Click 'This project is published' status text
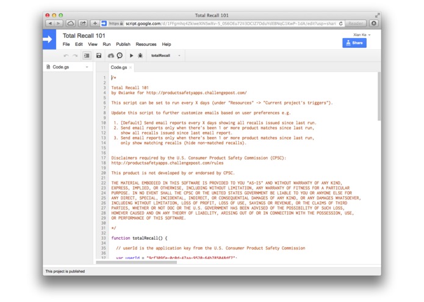The height and width of the screenshot is (302, 424). click(x=65, y=271)
